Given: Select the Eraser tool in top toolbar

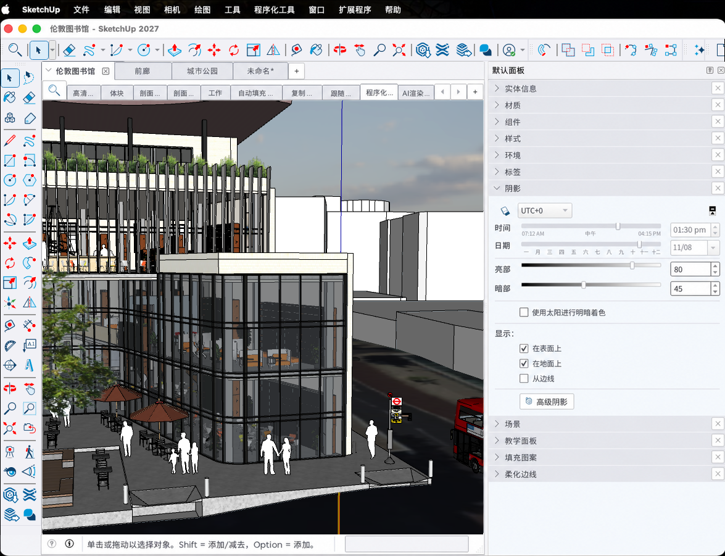Looking at the screenshot, I should pyautogui.click(x=69, y=49).
